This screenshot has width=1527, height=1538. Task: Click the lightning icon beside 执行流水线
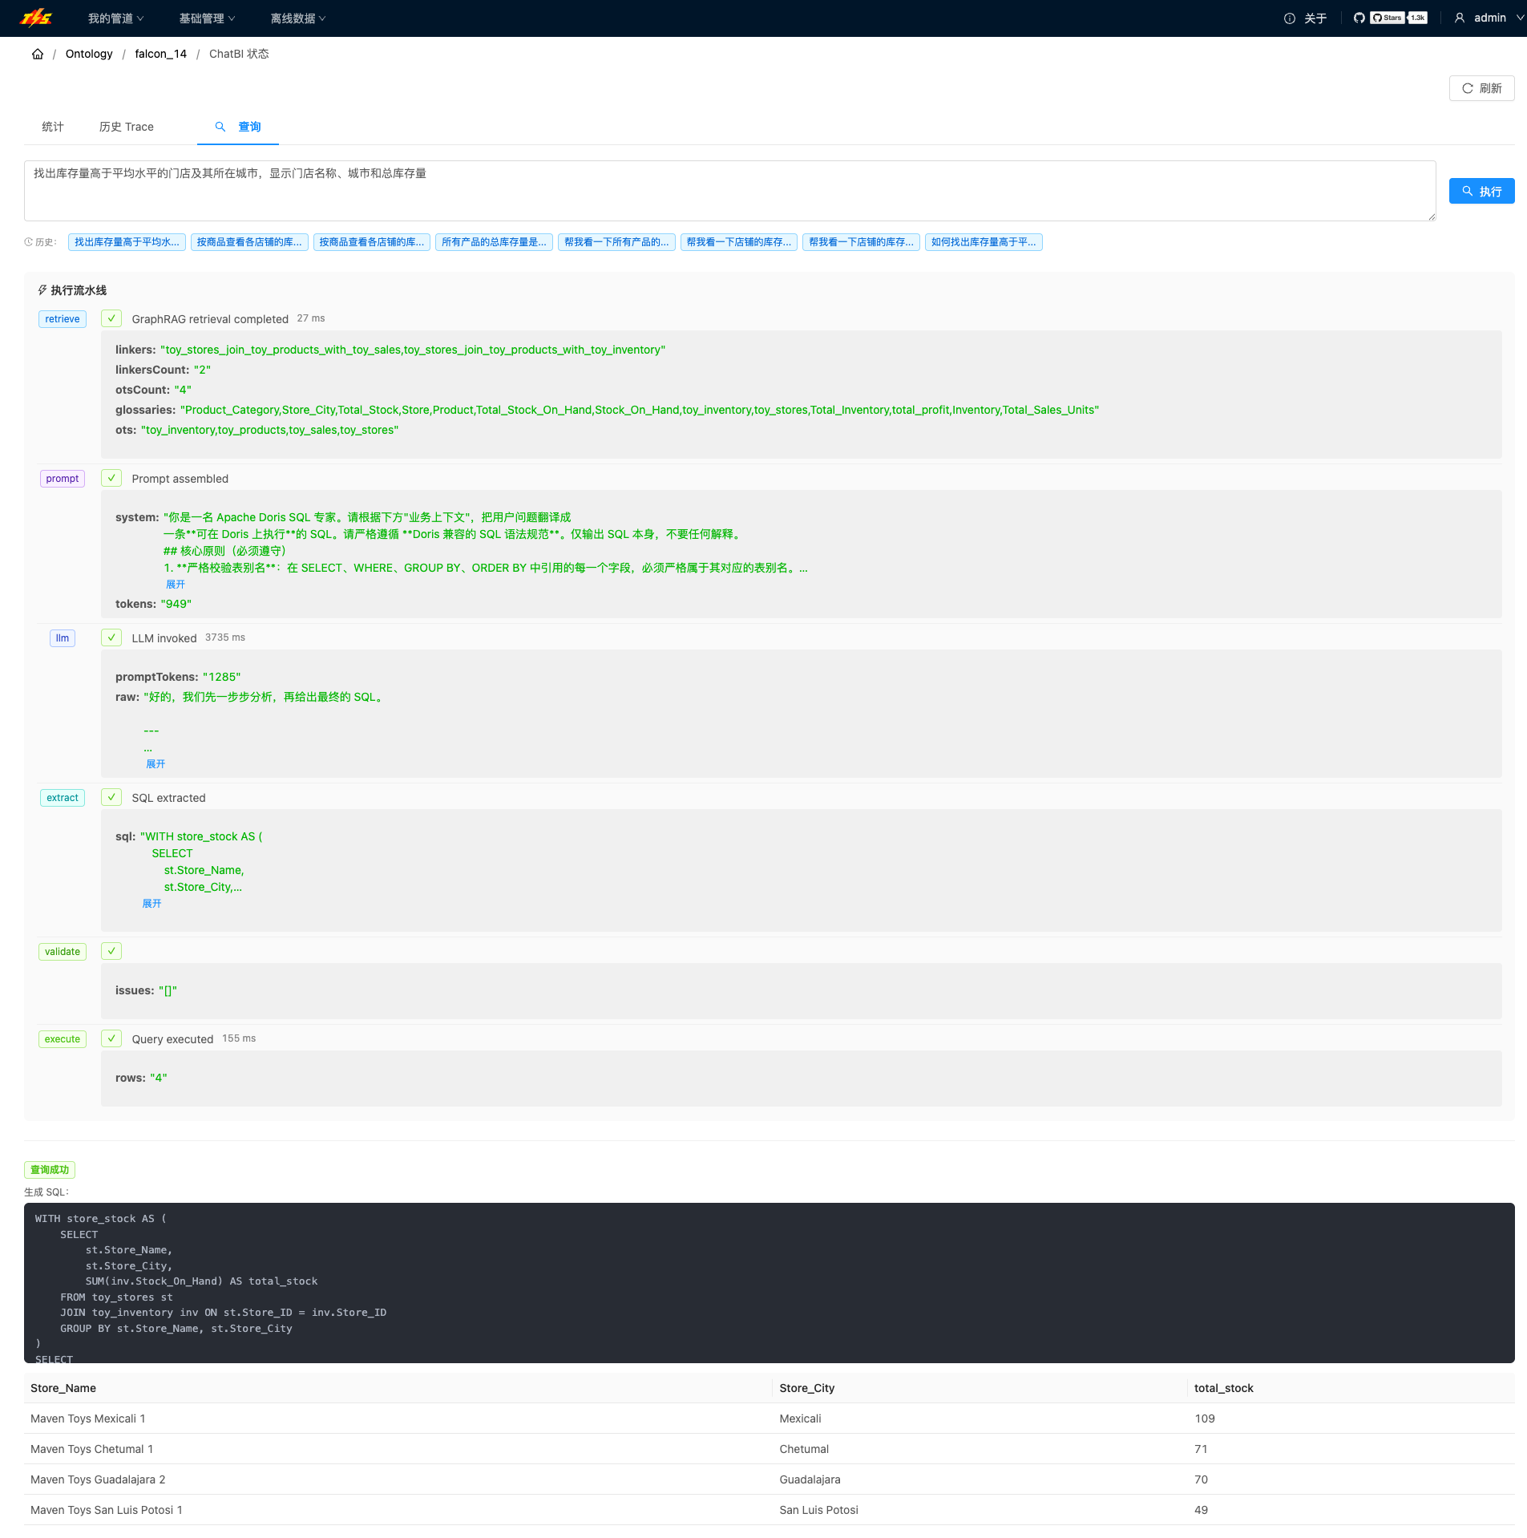(x=42, y=290)
